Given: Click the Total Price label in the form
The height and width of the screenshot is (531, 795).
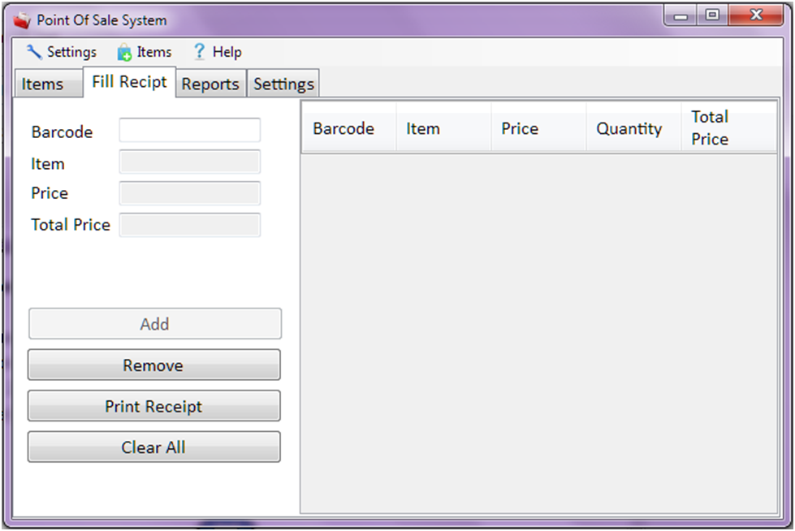Looking at the screenshot, I should (x=71, y=224).
